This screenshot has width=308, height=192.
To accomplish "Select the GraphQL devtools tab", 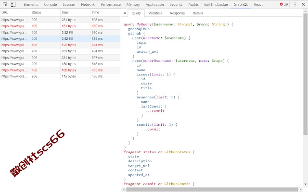I will [241, 4].
